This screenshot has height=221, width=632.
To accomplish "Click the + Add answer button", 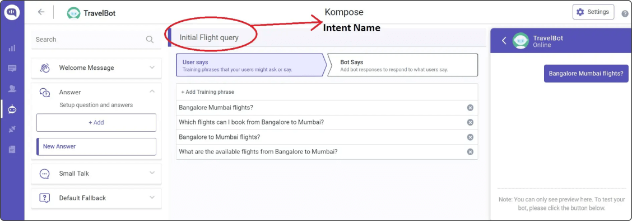I will [x=96, y=123].
